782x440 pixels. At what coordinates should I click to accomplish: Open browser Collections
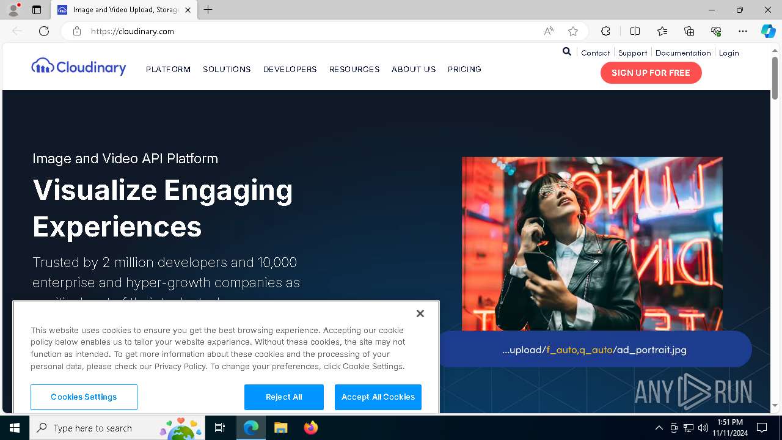[x=689, y=31]
